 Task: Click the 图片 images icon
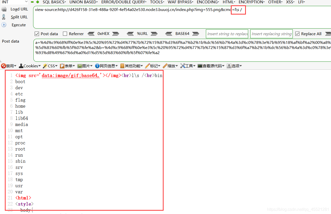coord(80,66)
